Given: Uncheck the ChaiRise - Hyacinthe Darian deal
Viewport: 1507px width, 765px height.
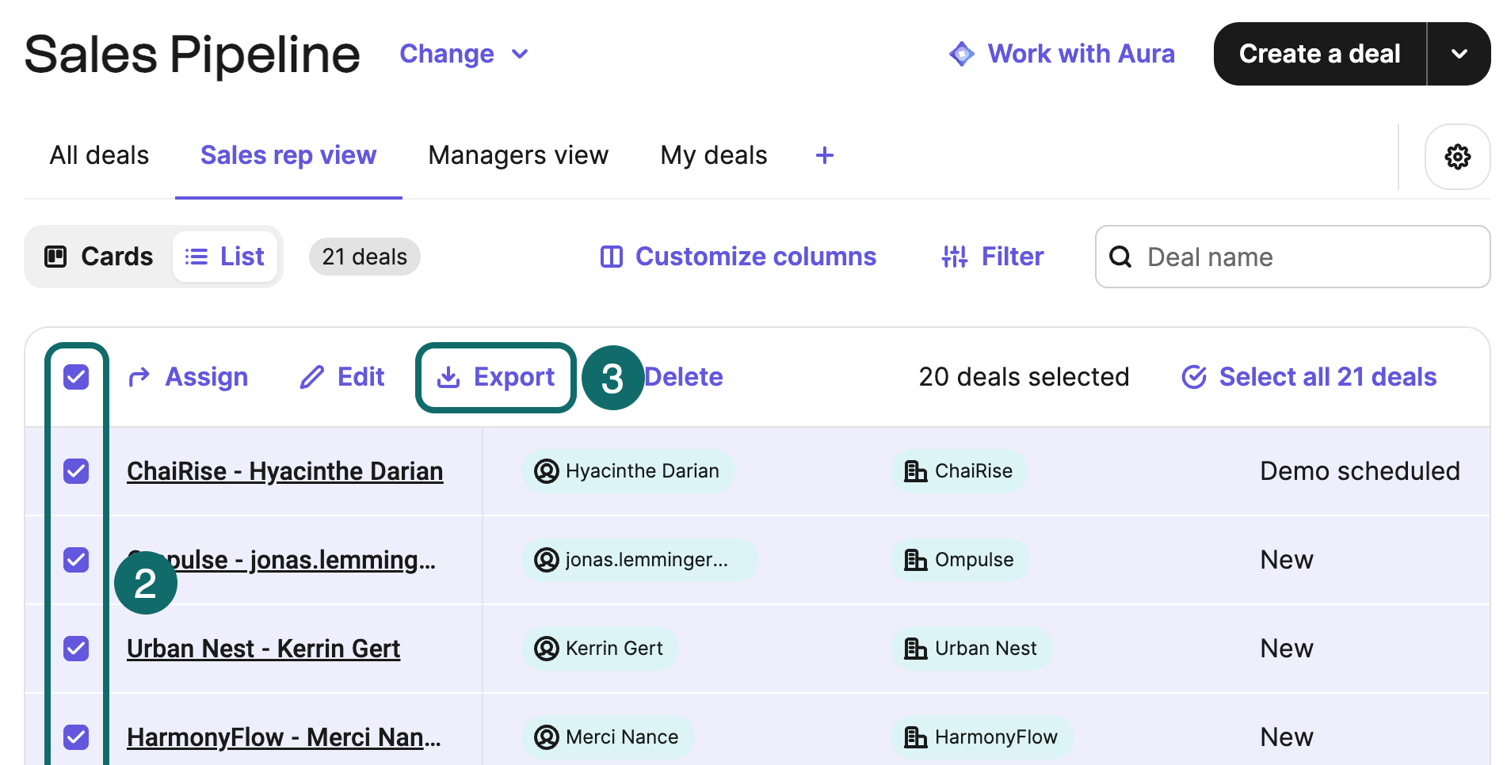Looking at the screenshot, I should click(x=76, y=470).
